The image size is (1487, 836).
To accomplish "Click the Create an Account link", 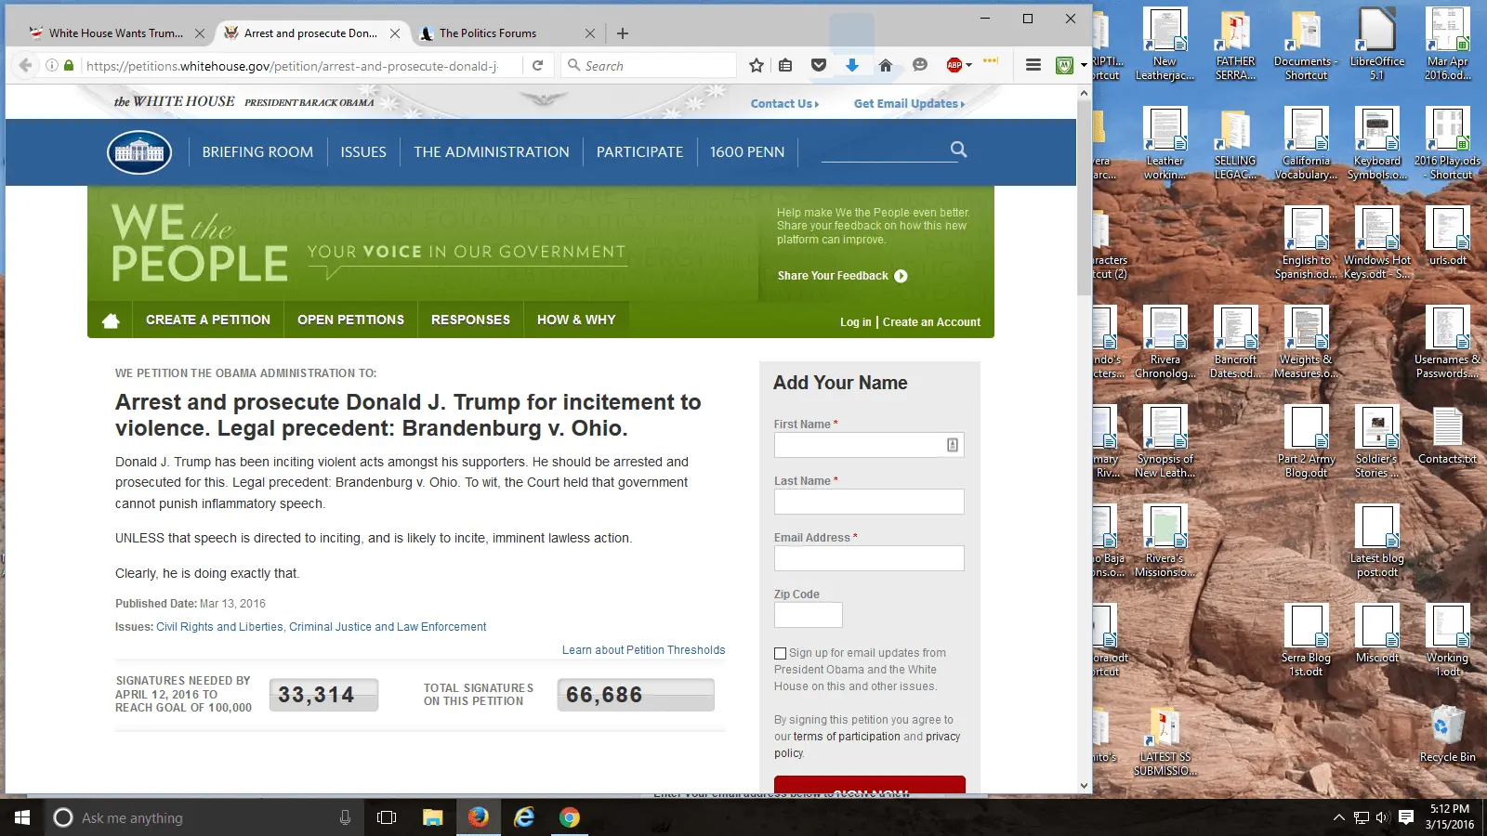I will click(931, 322).
